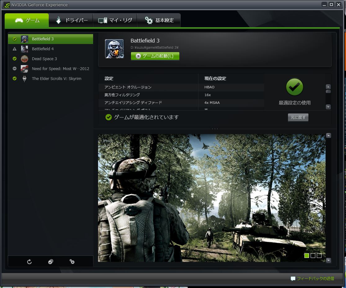Image resolution: width=346 pixels, height=288 pixels.
Task: Click the Battlefield 4 game thumbnail icon
Action: (x=25, y=49)
